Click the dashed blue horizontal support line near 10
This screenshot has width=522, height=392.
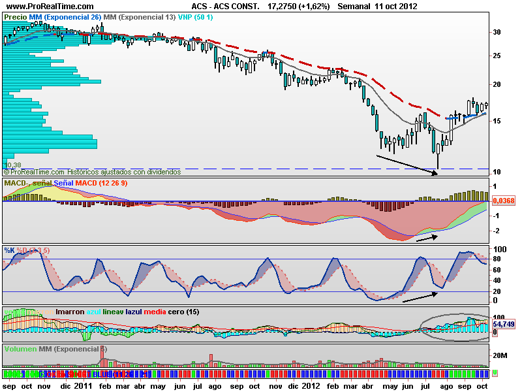tap(261, 169)
